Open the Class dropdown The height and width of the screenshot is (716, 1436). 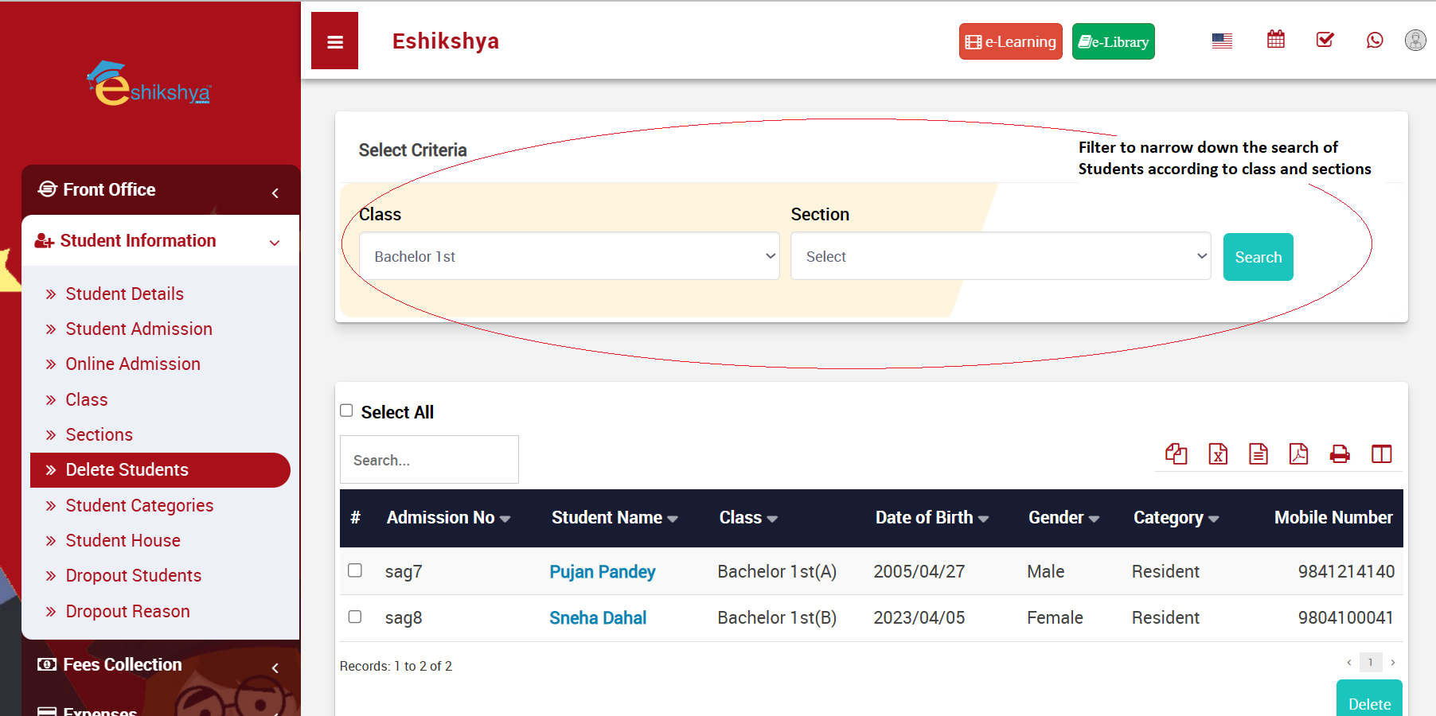568,256
